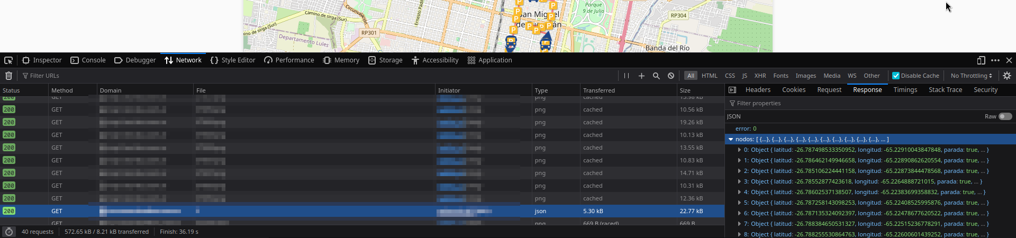Toggle the Raw response switch
Image resolution: width=1016 pixels, height=238 pixels.
1005,116
